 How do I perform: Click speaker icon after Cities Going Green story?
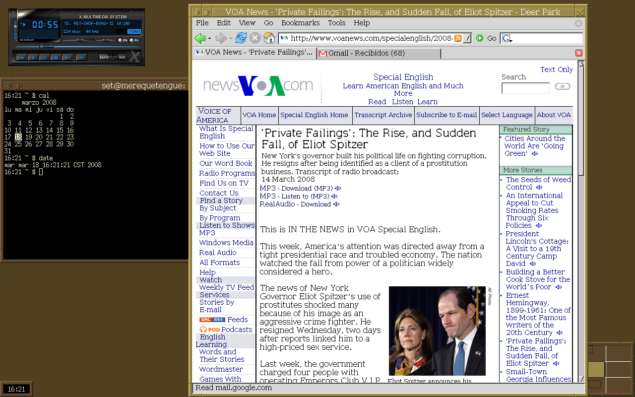coord(535,154)
